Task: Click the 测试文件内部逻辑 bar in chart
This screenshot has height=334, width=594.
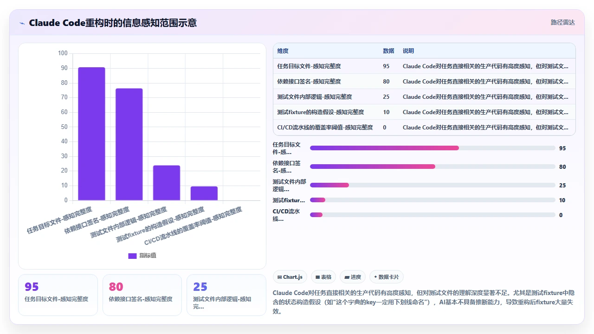Action: pyautogui.click(x=167, y=183)
